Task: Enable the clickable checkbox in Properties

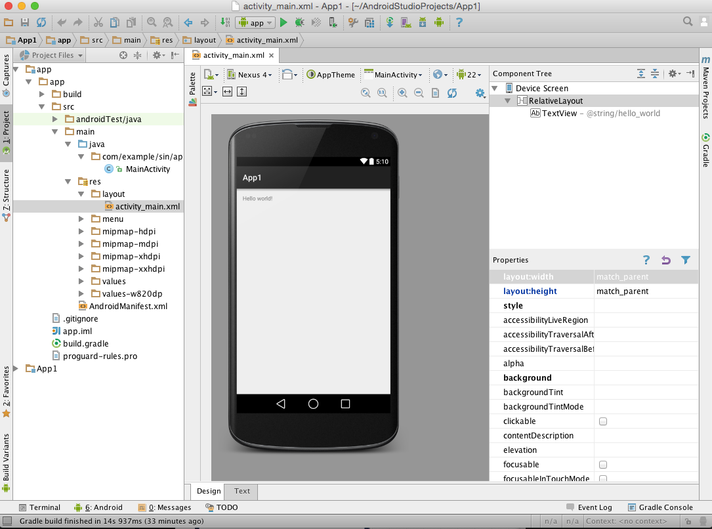Action: click(x=602, y=421)
